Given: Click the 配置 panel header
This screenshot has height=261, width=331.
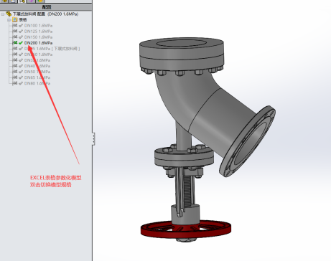Looking at the screenshot, I should [46, 7].
